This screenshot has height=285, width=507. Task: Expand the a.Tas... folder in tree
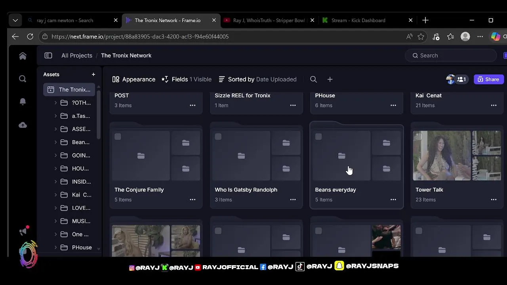click(55, 116)
